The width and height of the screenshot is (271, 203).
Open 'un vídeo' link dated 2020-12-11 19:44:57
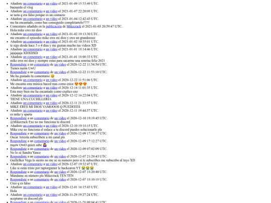(x=52, y=110)
